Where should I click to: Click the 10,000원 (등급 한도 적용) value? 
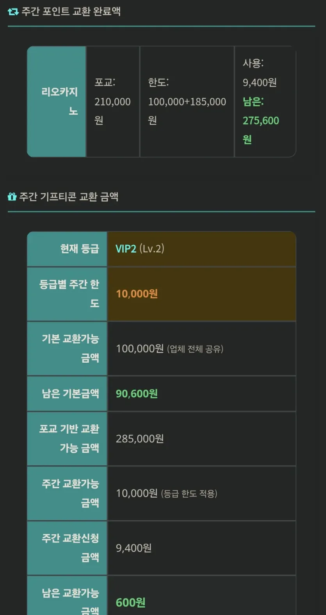point(166,493)
